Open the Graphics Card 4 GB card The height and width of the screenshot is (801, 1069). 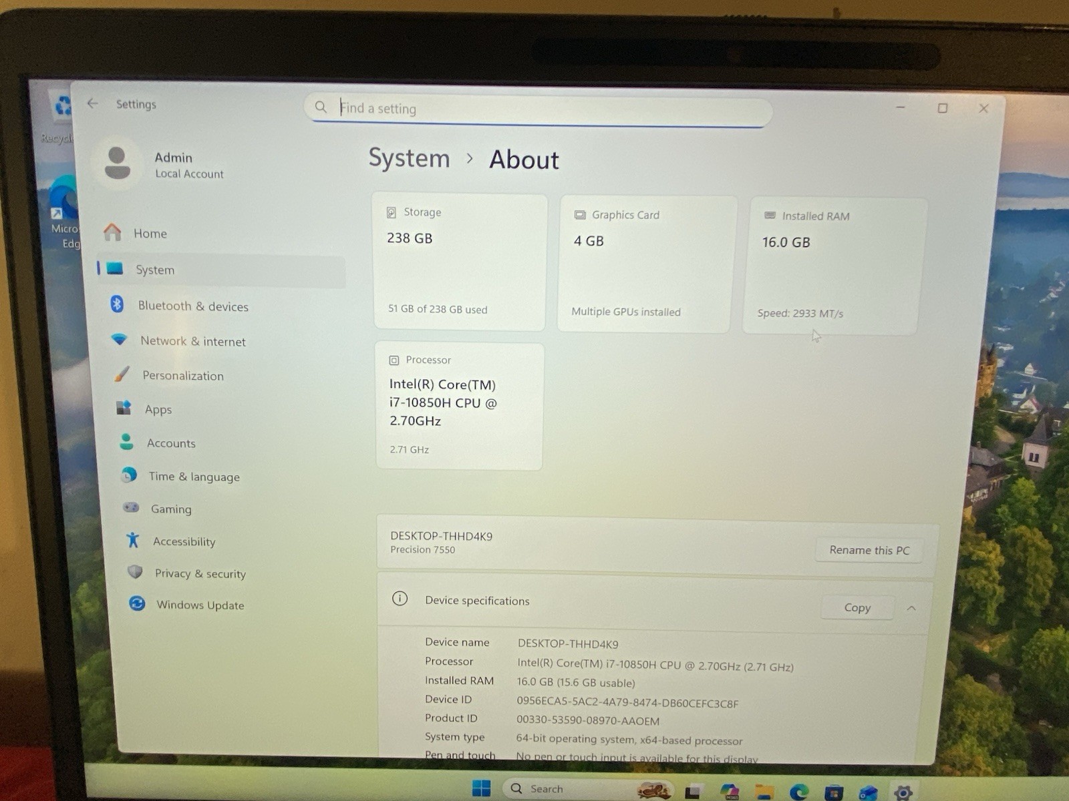pos(647,264)
